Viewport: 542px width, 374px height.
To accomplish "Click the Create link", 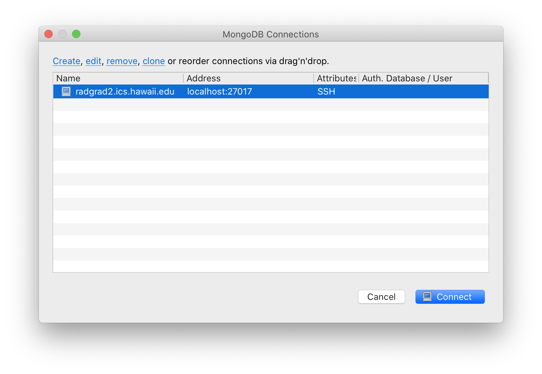I will [x=67, y=61].
